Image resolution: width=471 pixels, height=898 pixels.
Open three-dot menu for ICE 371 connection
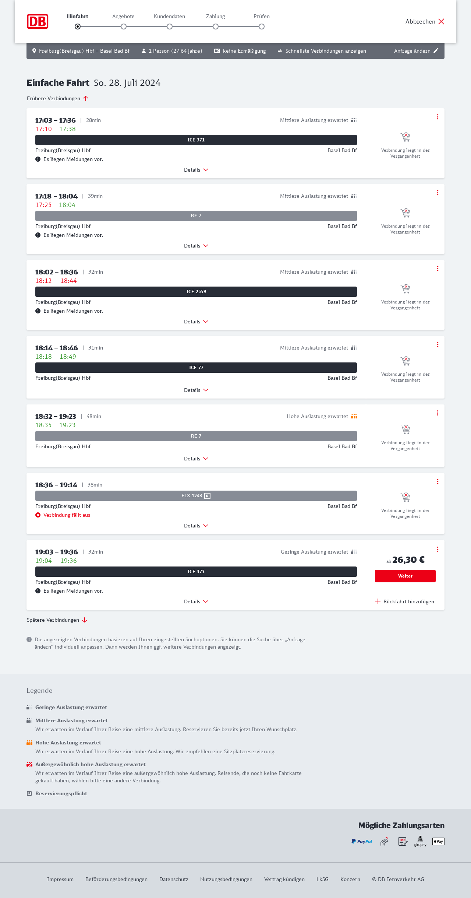pyautogui.click(x=438, y=117)
